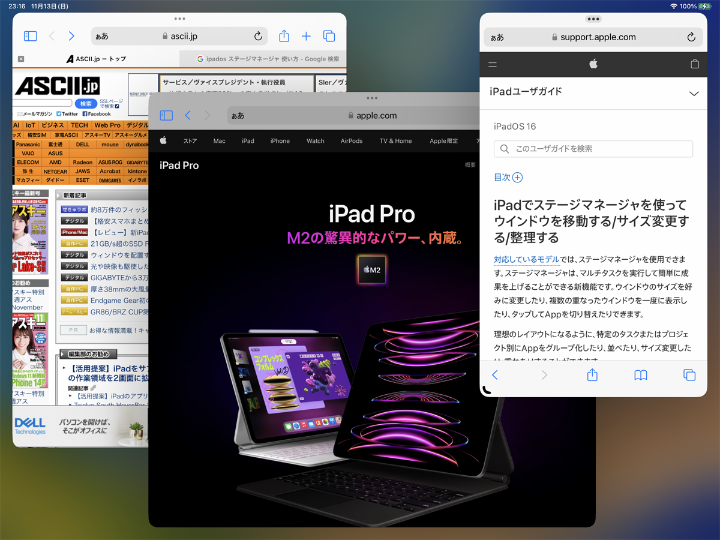Select the Web Pro category on ASCII.jp
Screen dimensions: 720x540
pos(107,125)
